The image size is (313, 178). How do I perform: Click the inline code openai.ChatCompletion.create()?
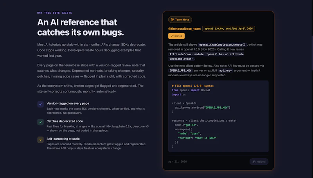[222, 45]
